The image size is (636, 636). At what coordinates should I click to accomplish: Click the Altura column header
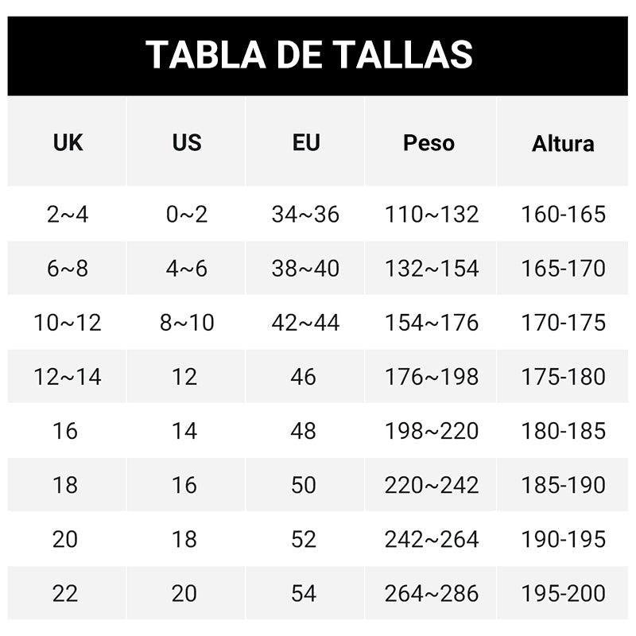563,144
